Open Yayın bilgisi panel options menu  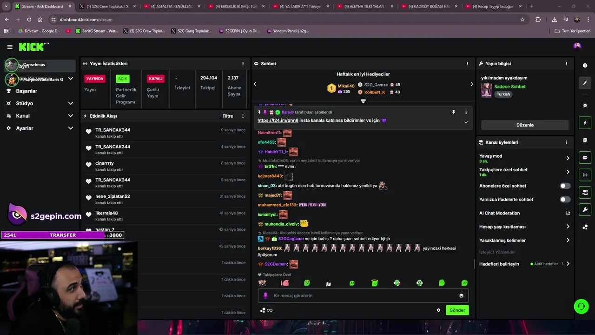click(x=566, y=64)
